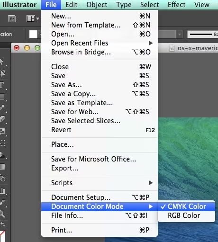Open Adobe Bridge with the Br icon
This screenshot has width=218, height=242.
coord(12,19)
